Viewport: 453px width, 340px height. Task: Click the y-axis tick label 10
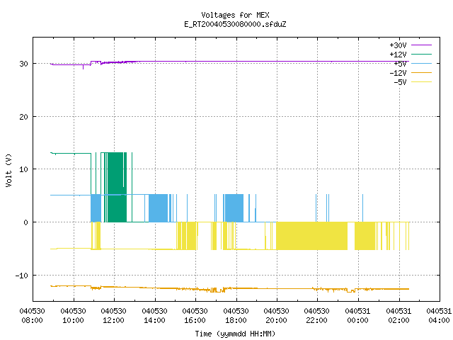23,169
